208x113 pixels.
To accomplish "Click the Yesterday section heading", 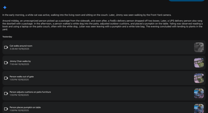I will (7, 37).
